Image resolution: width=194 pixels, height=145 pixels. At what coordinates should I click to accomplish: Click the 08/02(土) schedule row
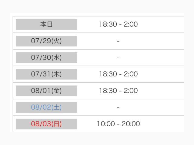(x=99, y=108)
